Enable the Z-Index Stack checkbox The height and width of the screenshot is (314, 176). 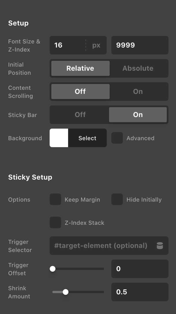[55, 223]
